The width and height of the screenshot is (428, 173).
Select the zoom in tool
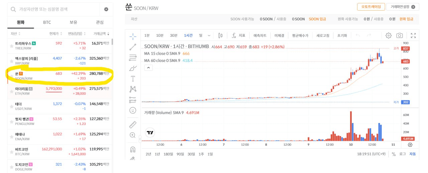[x=133, y=135]
